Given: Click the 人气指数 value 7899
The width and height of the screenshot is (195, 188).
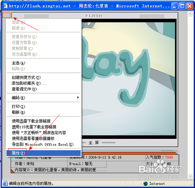Looking at the screenshot, I should coord(169,158).
